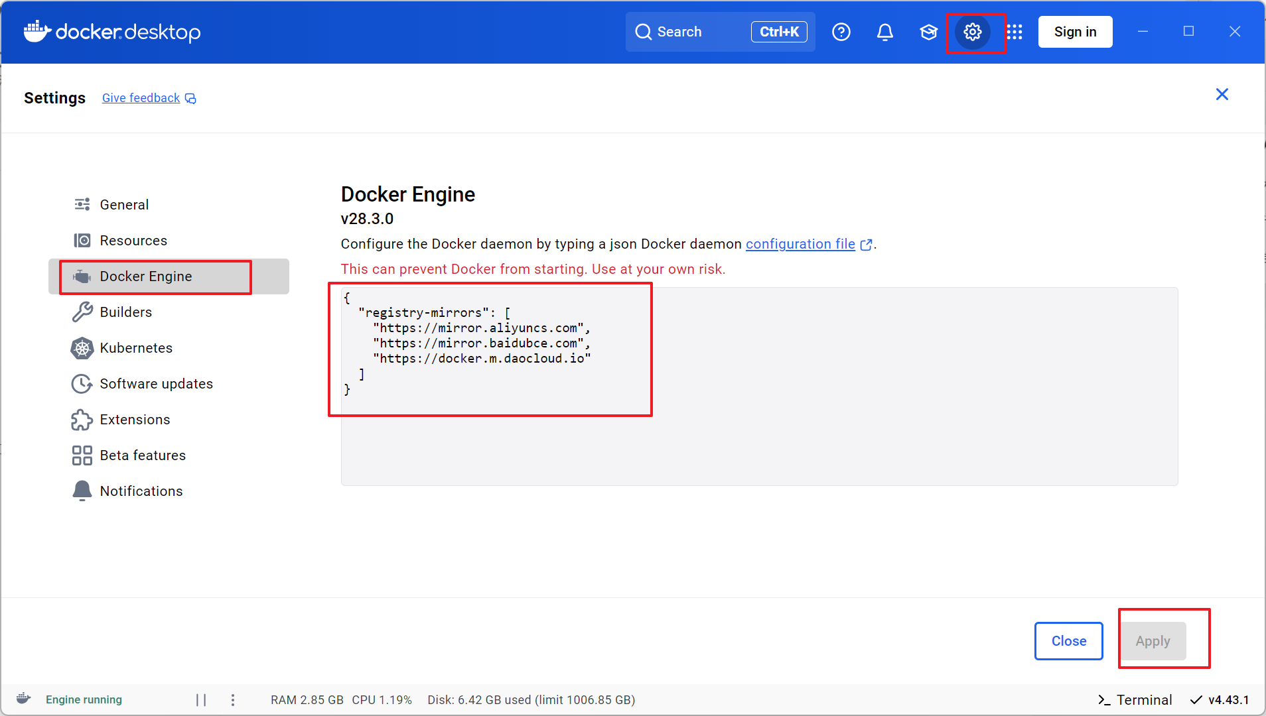Click the Disk usage status entry

pos(531,700)
